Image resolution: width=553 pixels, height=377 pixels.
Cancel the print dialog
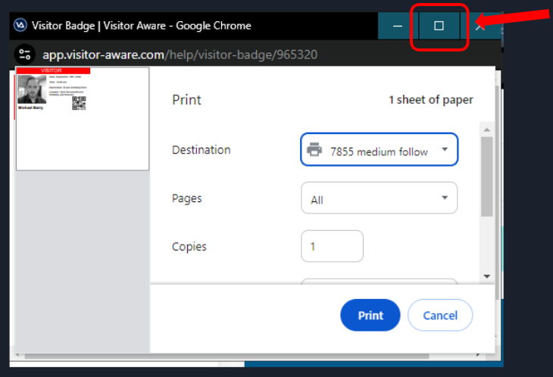[x=440, y=315]
